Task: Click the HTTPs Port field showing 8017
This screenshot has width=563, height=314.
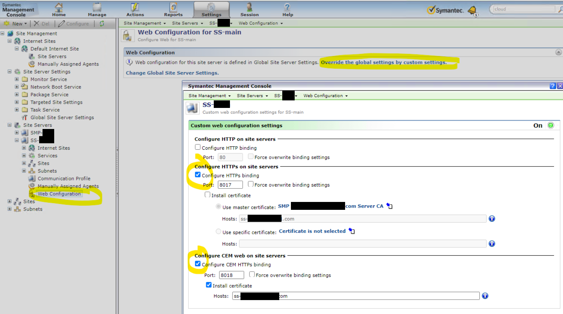Action: pyautogui.click(x=230, y=185)
